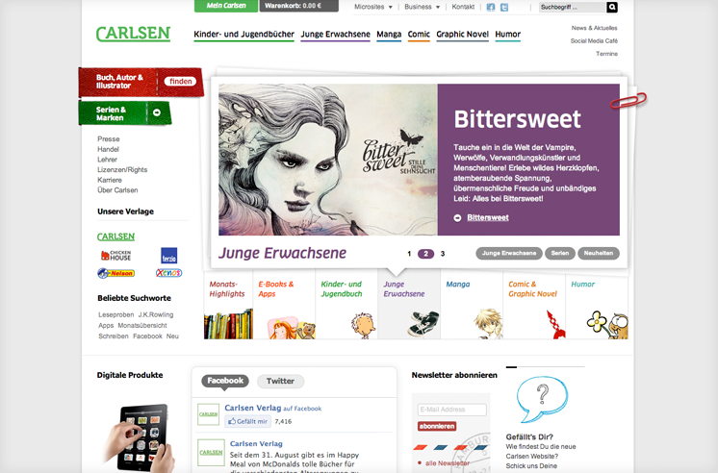This screenshot has width=718, height=473.
Task: Expand the Microsites dropdown
Action: tap(373, 7)
